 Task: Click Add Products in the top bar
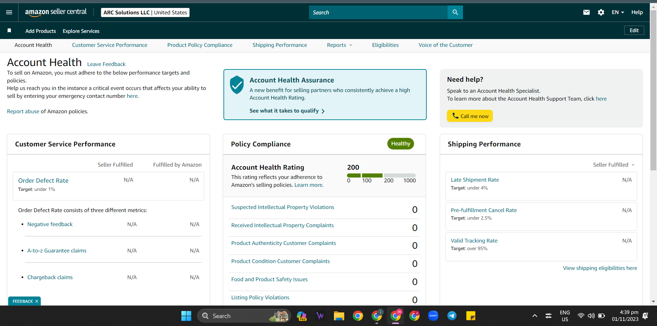(41, 31)
